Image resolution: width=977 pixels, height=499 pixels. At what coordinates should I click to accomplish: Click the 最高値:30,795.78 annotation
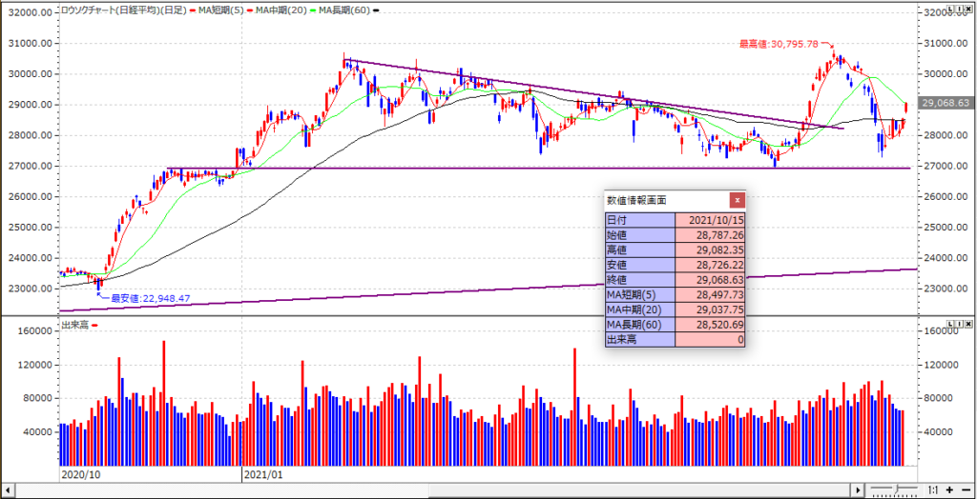point(779,44)
